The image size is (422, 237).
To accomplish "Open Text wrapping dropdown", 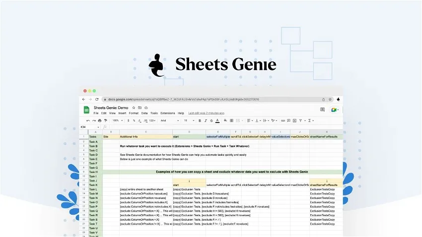I will [266, 120].
